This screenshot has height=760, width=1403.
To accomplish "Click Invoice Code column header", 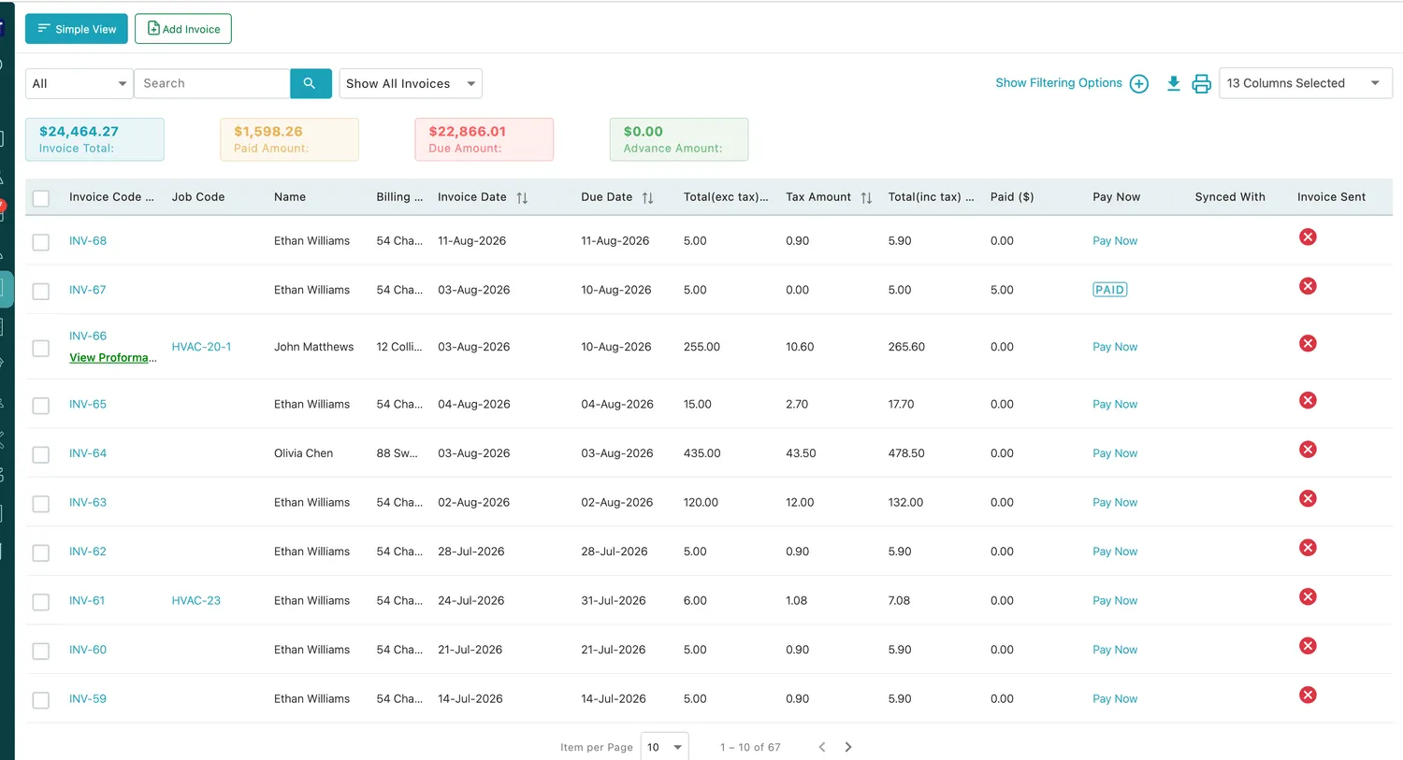I will 111,197.
